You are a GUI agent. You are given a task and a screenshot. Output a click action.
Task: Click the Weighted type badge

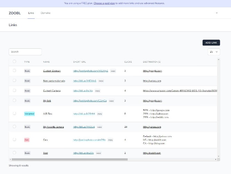(29, 114)
